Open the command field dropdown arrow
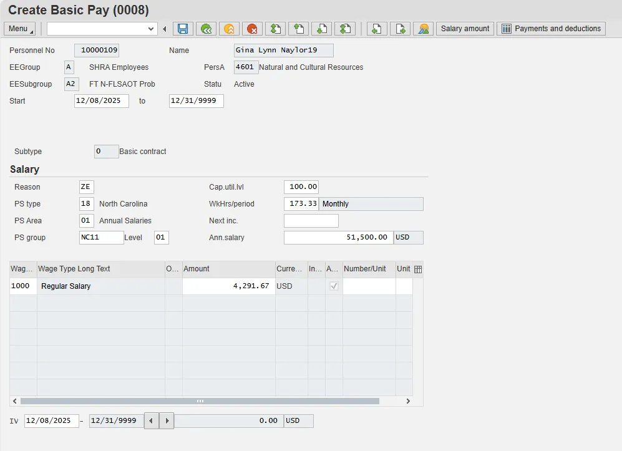Viewport: 622px width, 451px height. [151, 29]
